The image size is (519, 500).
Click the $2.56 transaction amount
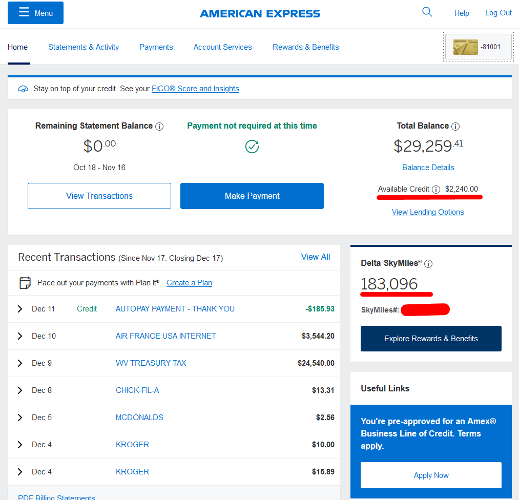click(325, 418)
